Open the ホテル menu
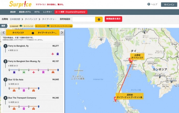The width and height of the screenshot is (179, 113). pos(37,12)
